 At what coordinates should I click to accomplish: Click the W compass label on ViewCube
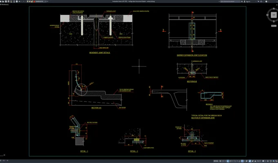pyautogui.click(x=267, y=15)
